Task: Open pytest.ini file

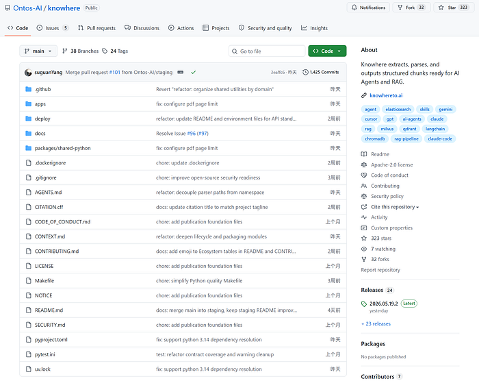Action: coord(45,354)
